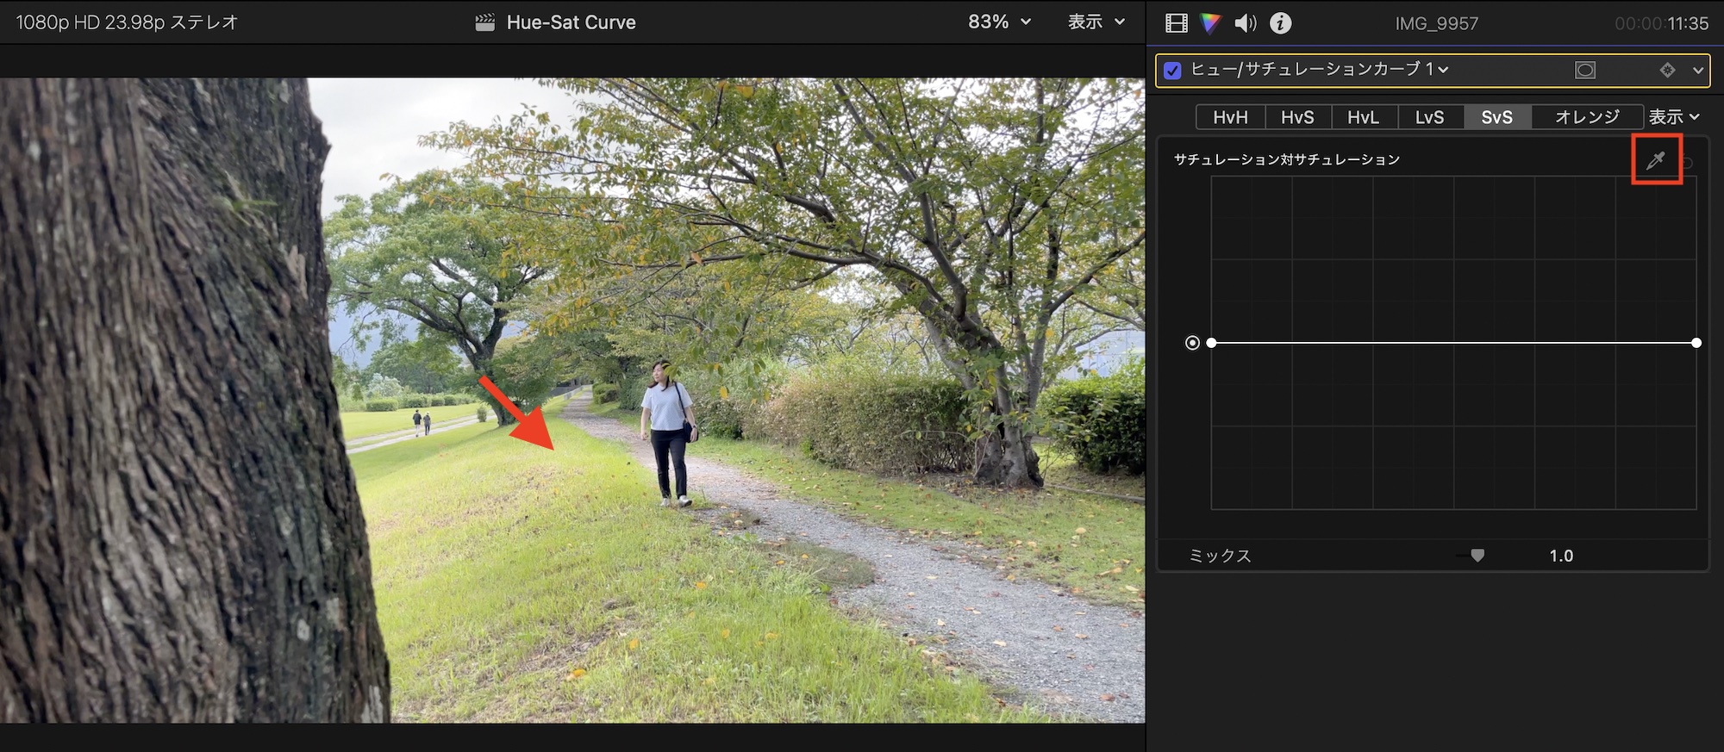Expand the chevron at the effect row's end

[x=1698, y=70]
